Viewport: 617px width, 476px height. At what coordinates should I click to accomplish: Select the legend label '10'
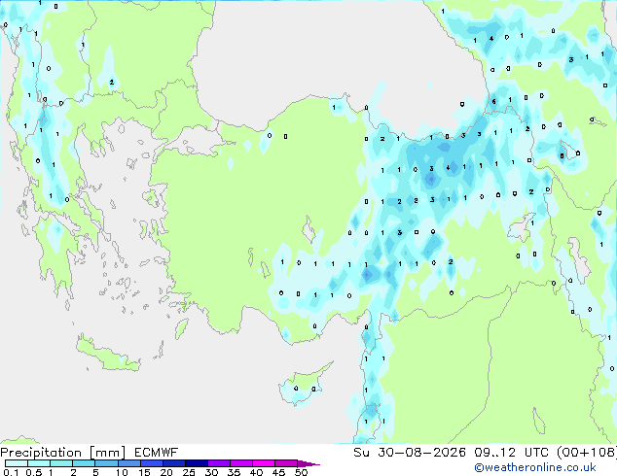[122, 472]
